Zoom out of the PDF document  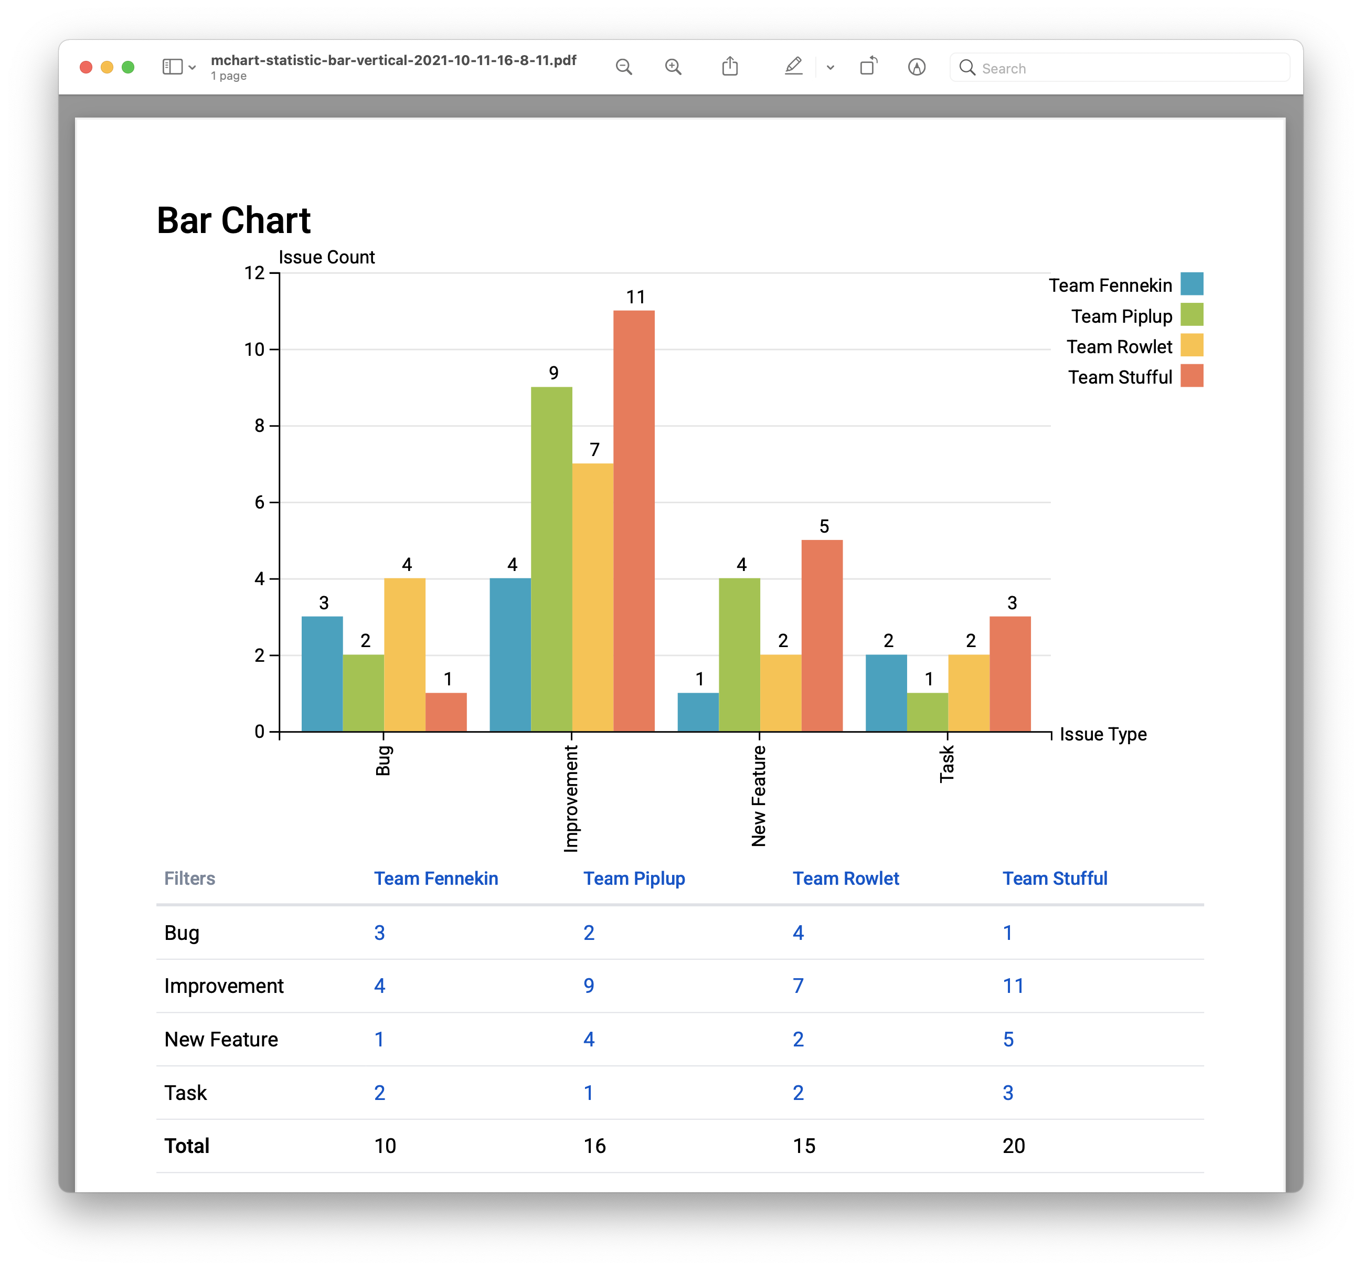(x=623, y=67)
